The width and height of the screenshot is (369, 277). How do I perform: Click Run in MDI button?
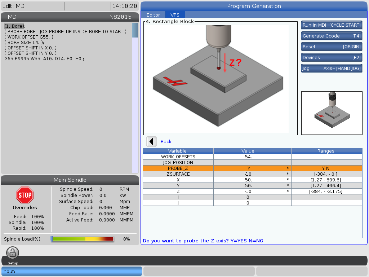tap(332, 25)
